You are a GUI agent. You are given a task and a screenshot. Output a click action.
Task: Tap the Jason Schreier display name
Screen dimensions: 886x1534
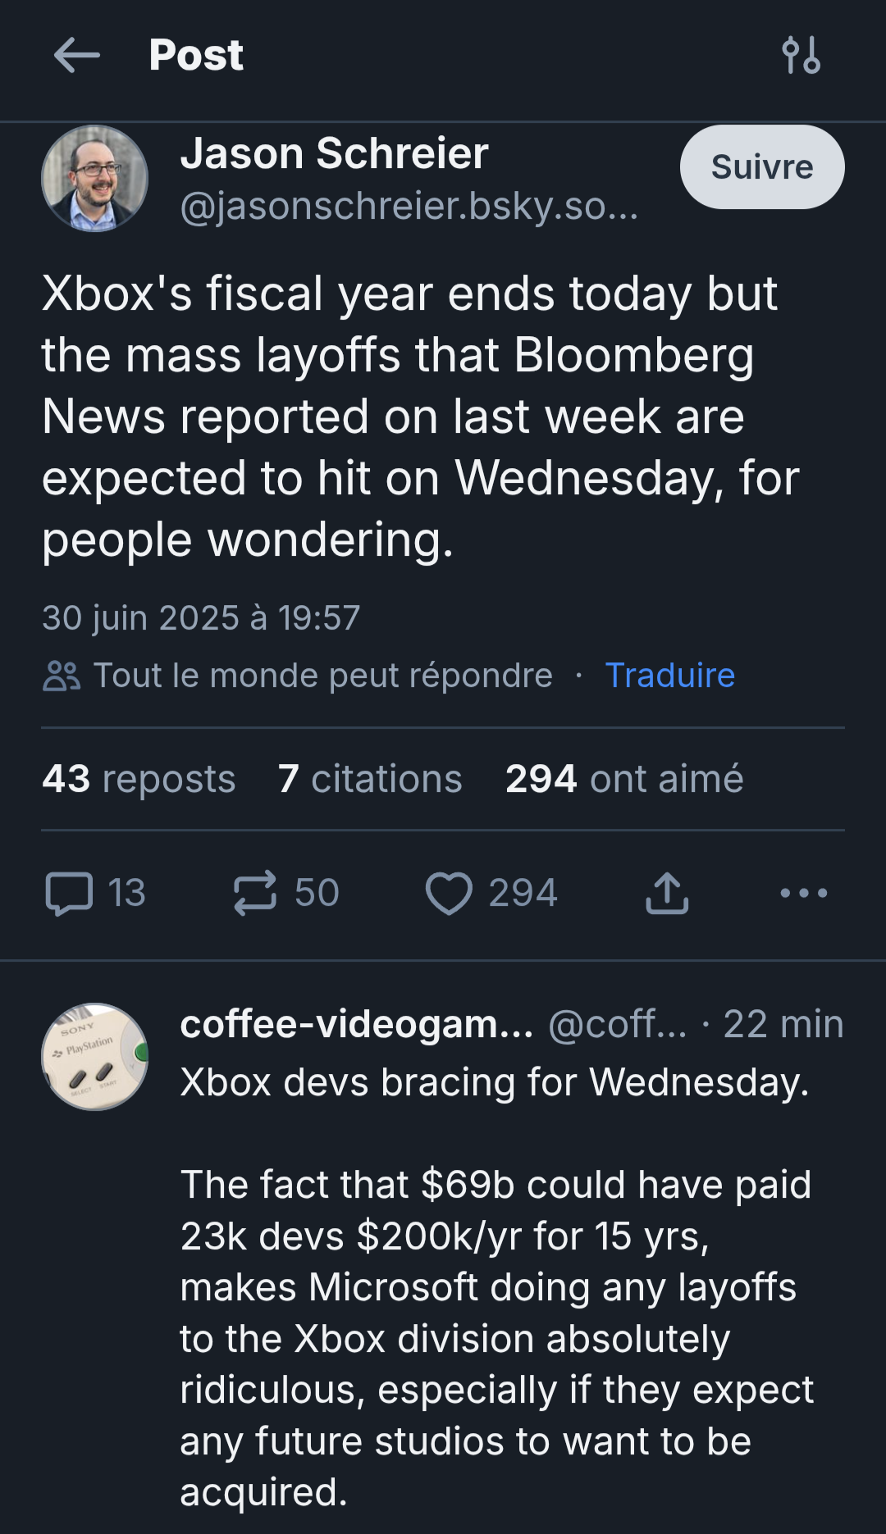tap(335, 153)
